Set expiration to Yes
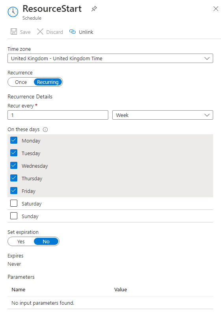 pos(21,241)
